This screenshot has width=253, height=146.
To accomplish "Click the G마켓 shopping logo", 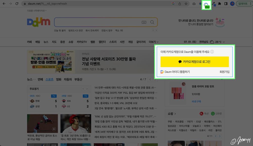I will point(216,114).
